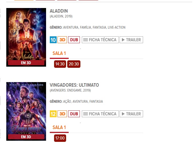196x149 pixels.
Task: Select the 3D badge for Aladdin
Action: (62, 40)
